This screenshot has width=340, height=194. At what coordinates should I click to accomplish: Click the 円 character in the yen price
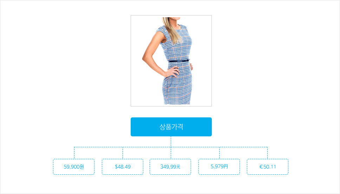click(226, 167)
